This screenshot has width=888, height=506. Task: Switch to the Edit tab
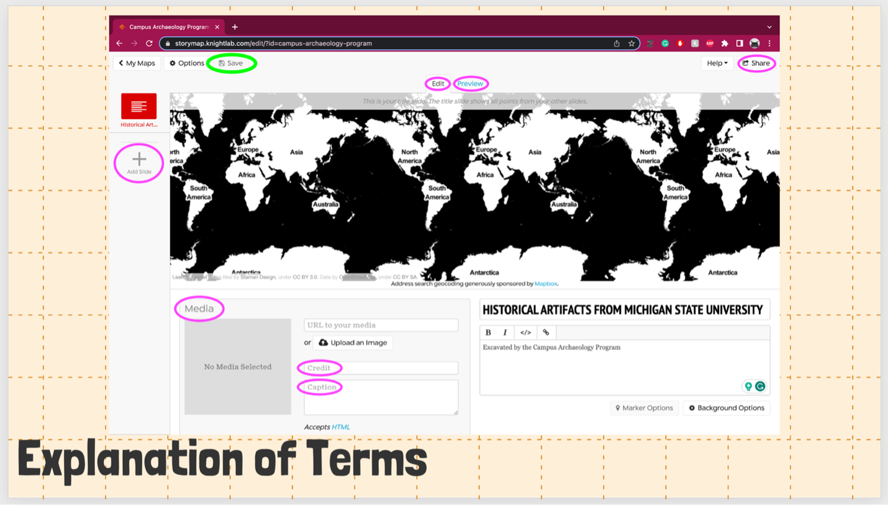tap(438, 84)
